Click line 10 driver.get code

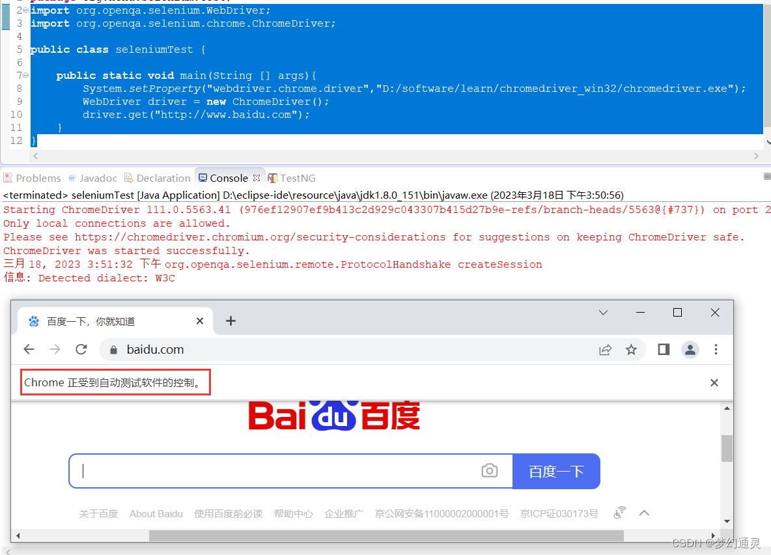point(196,115)
